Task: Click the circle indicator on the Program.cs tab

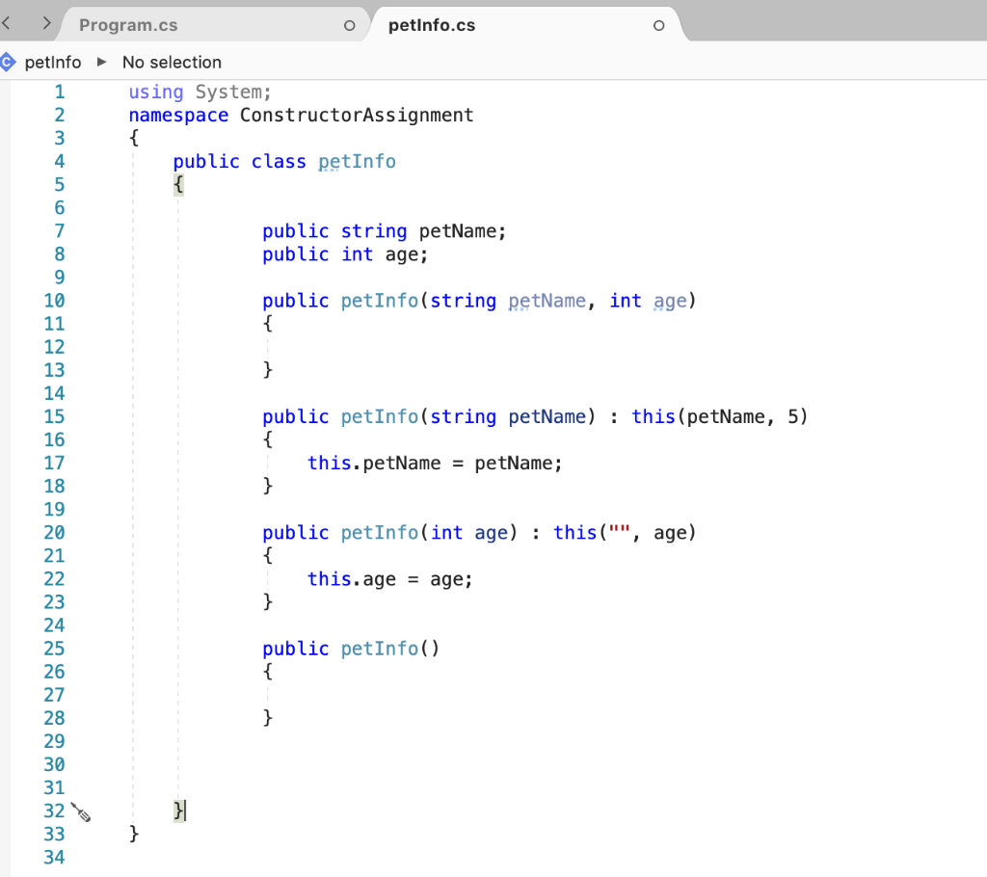Action: point(348,25)
